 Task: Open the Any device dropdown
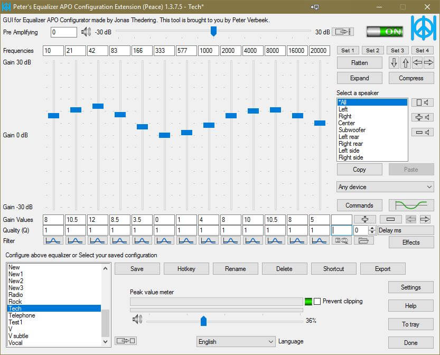[385, 187]
